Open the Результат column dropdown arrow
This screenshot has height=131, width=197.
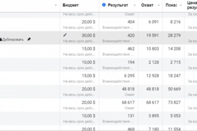click(x=134, y=5)
